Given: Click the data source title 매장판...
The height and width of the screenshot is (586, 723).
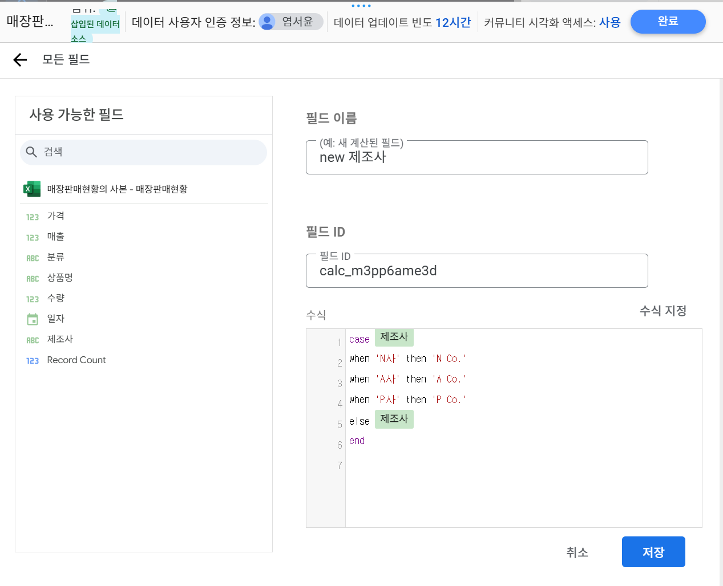Looking at the screenshot, I should [x=30, y=22].
